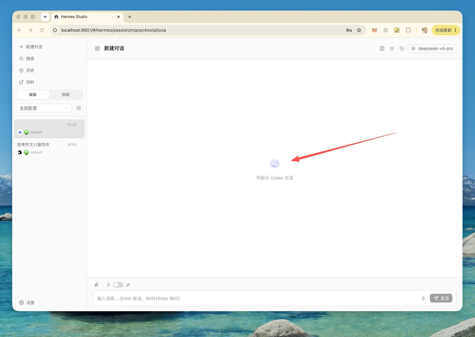This screenshot has height=337, width=475.
Task: Click the copy icon in chat header
Action: [x=402, y=49]
